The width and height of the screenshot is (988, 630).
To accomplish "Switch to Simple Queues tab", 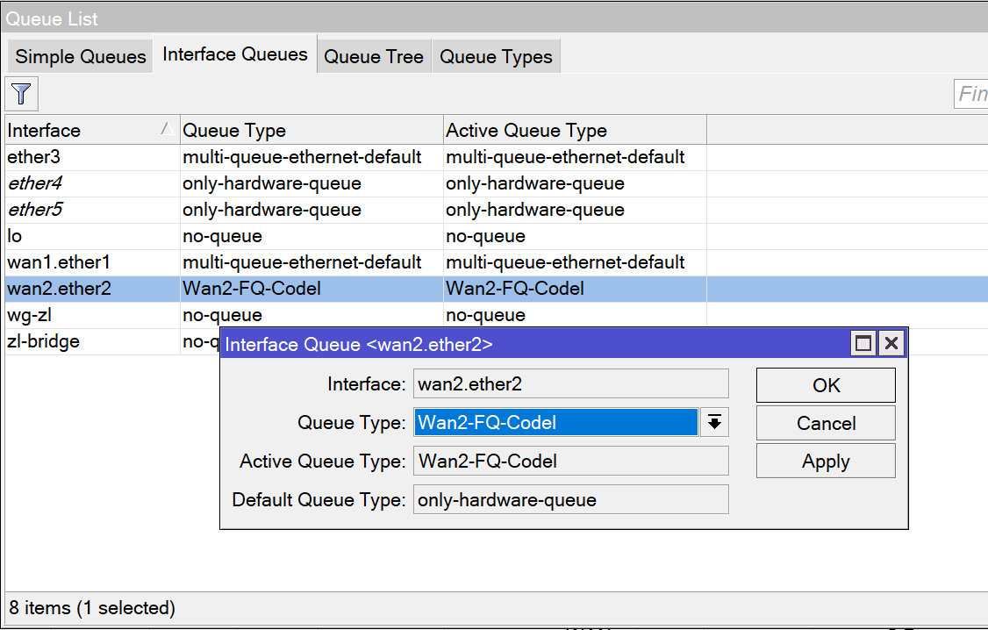I will pyautogui.click(x=81, y=57).
